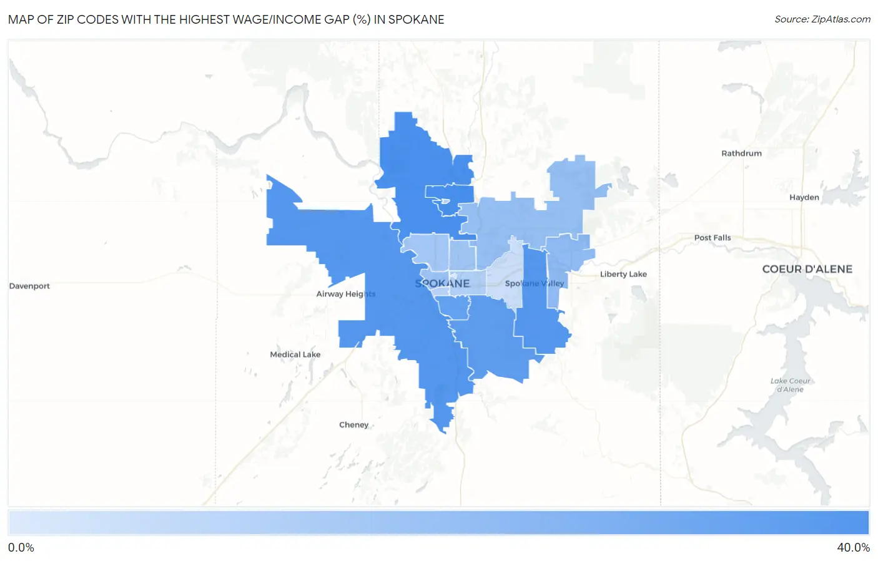Click the COEUR D'ALENE city label

coord(807,269)
